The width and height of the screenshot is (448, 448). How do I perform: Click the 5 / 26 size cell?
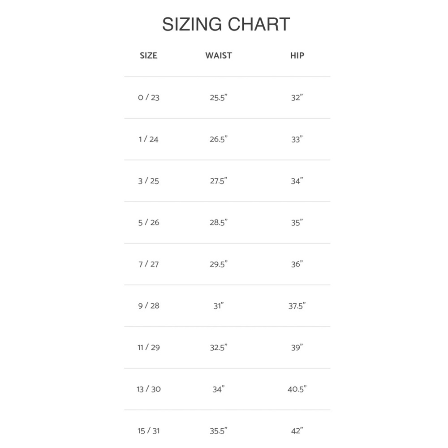149,222
